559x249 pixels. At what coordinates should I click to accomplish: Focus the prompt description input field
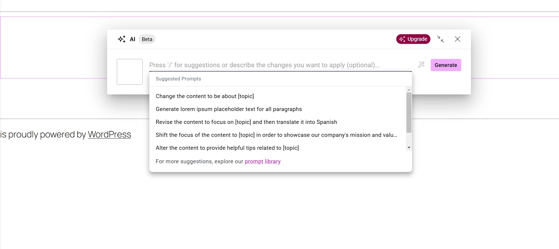(280, 65)
